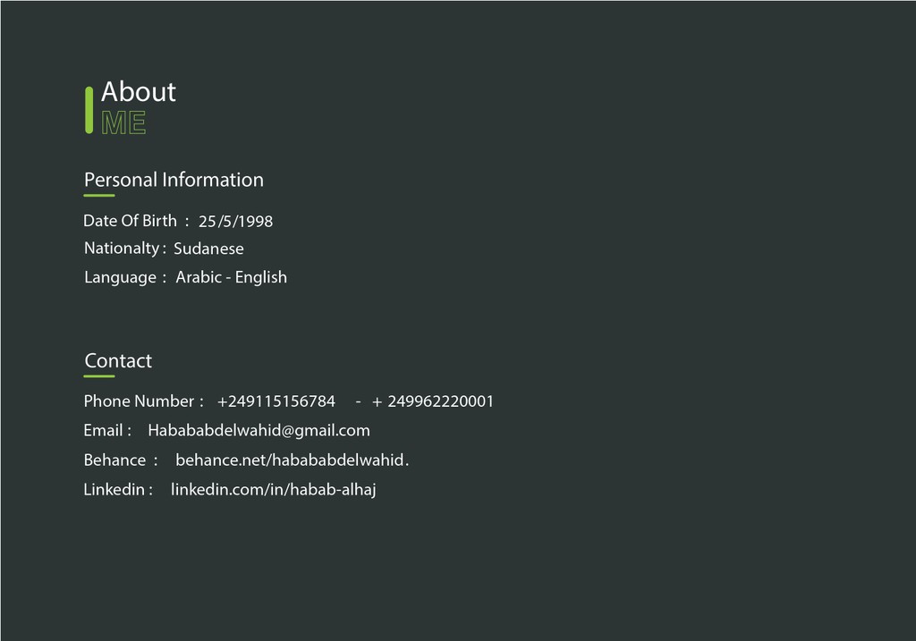916x641 pixels.
Task: Click the Linkedin label text
Action: [x=114, y=489]
